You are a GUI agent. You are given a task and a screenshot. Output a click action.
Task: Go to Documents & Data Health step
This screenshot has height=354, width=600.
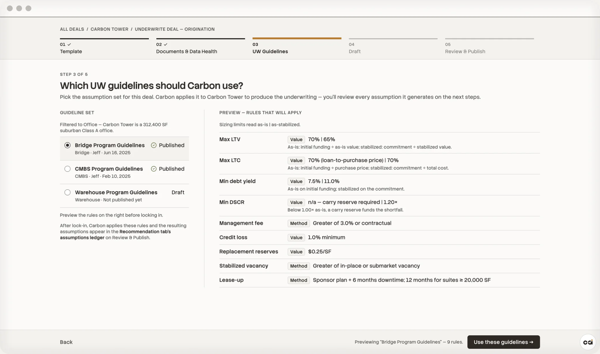(x=200, y=47)
